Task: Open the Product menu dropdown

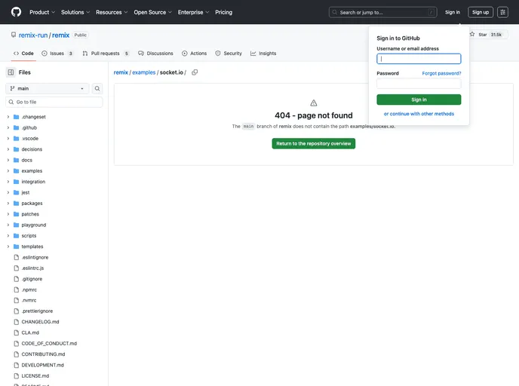Action: [42, 12]
